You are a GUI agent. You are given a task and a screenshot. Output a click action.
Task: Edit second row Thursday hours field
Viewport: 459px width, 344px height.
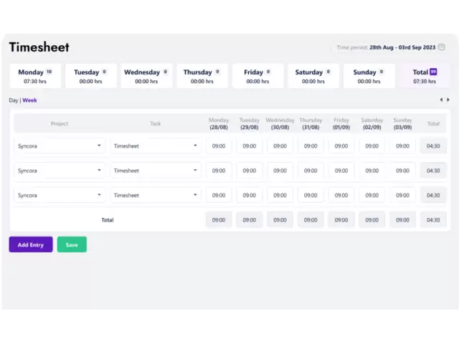[x=311, y=171]
